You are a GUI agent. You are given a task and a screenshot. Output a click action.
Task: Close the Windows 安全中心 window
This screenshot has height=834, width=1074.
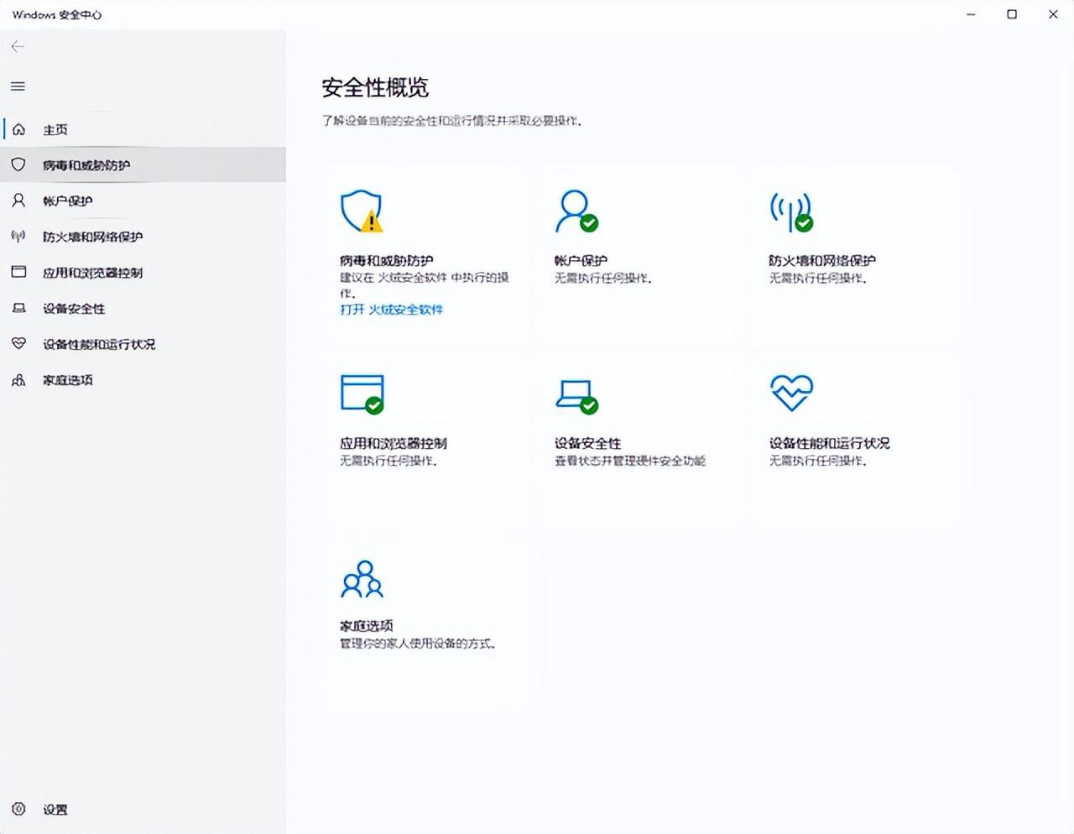click(x=1053, y=14)
